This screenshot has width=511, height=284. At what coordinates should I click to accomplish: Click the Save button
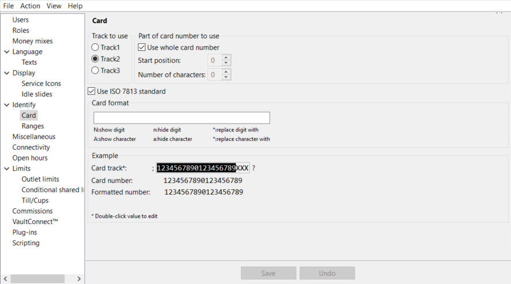click(x=268, y=273)
